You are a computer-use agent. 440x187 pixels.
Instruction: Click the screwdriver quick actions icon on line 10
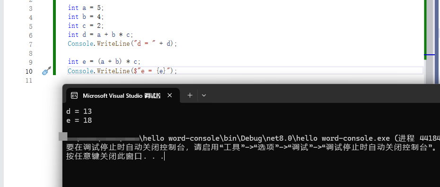[46, 71]
